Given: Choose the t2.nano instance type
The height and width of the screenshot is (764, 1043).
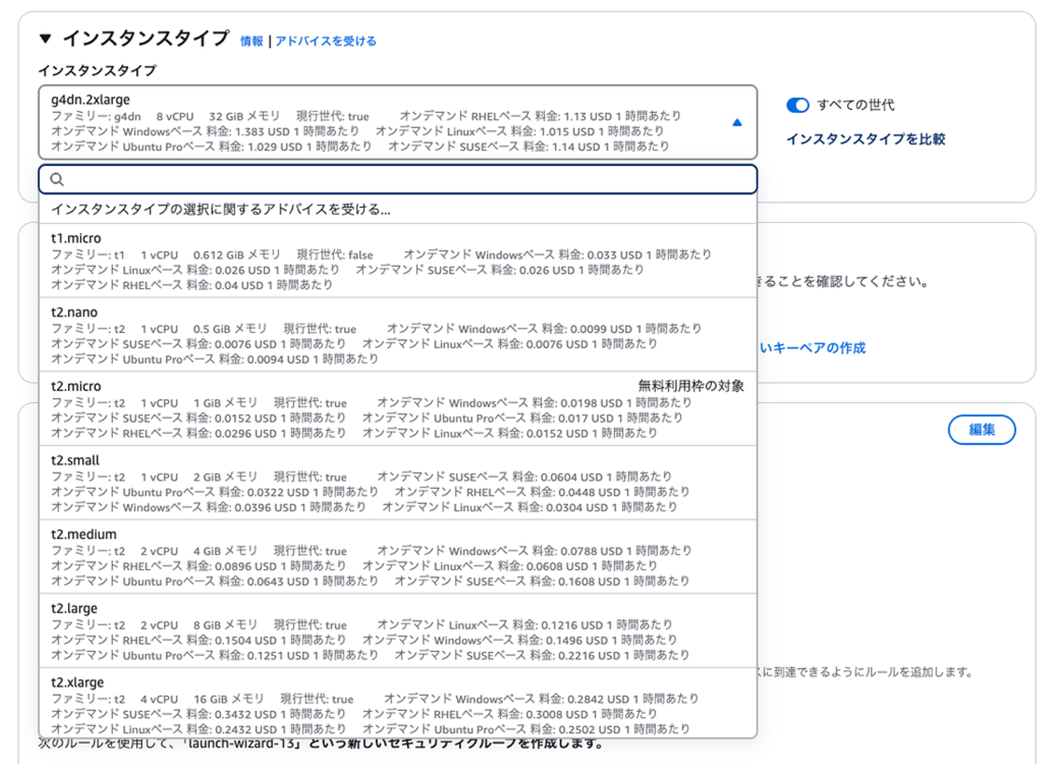Looking at the screenshot, I should coord(398,335).
